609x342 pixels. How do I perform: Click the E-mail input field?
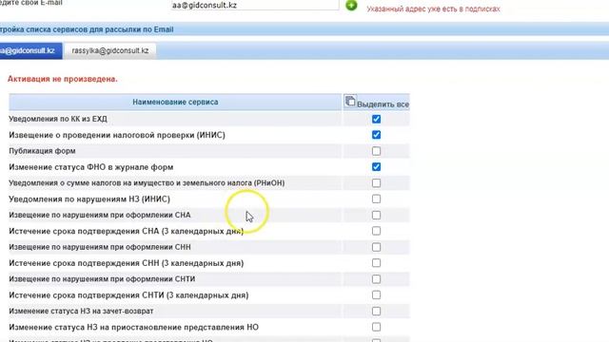[x=254, y=5]
